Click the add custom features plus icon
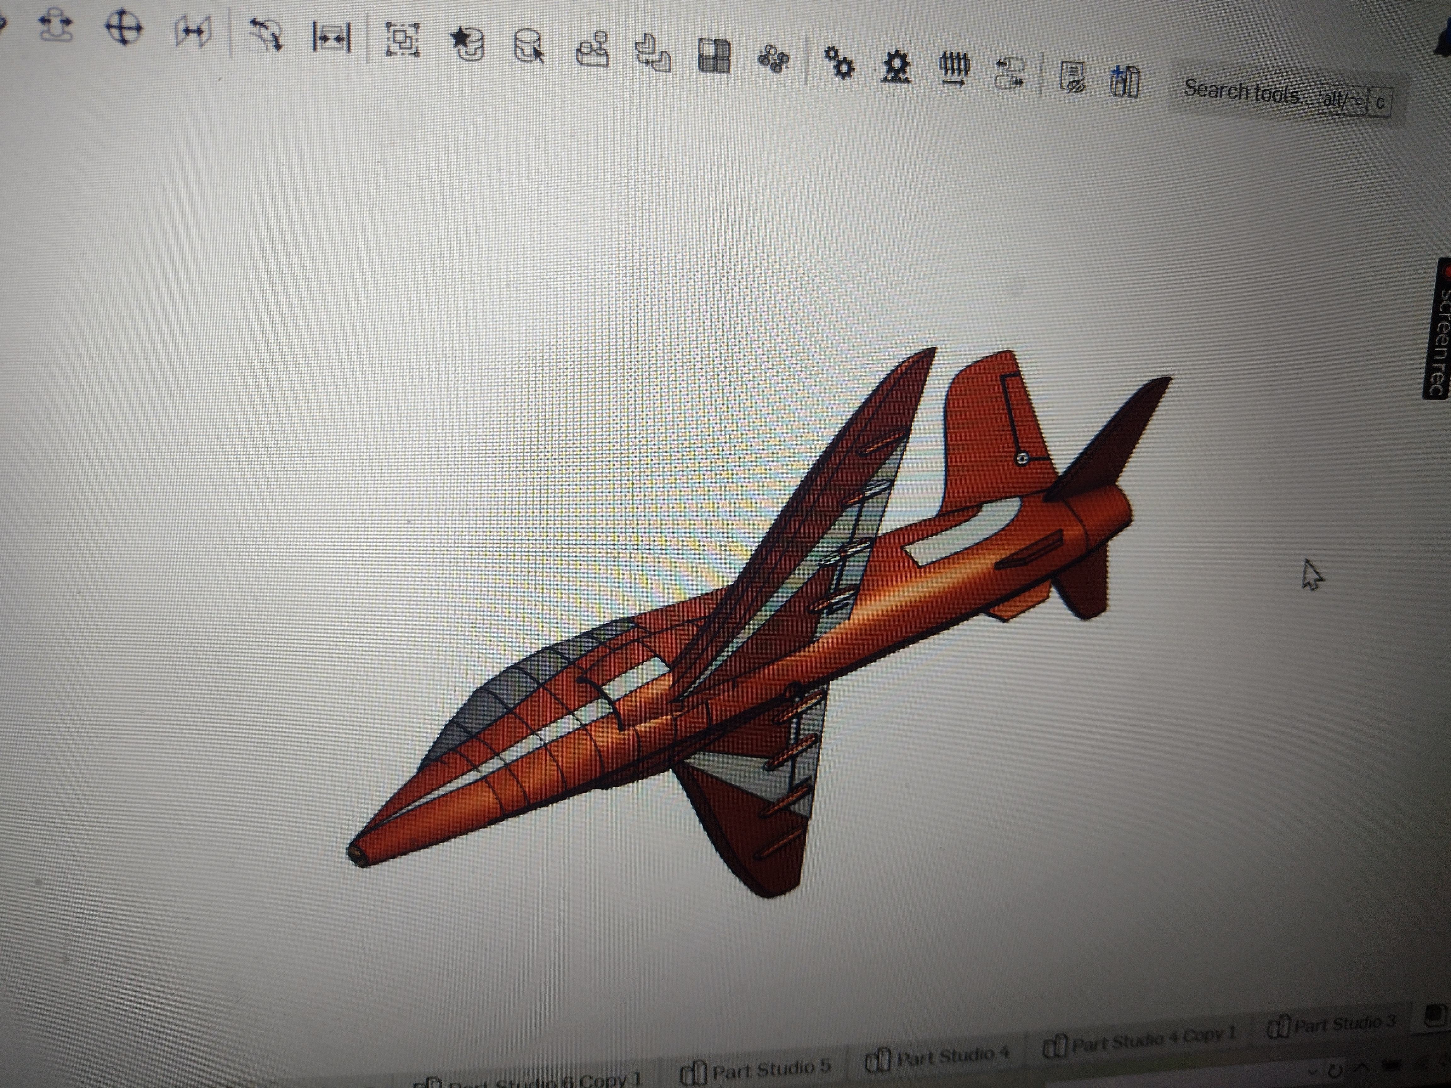 [x=1124, y=82]
